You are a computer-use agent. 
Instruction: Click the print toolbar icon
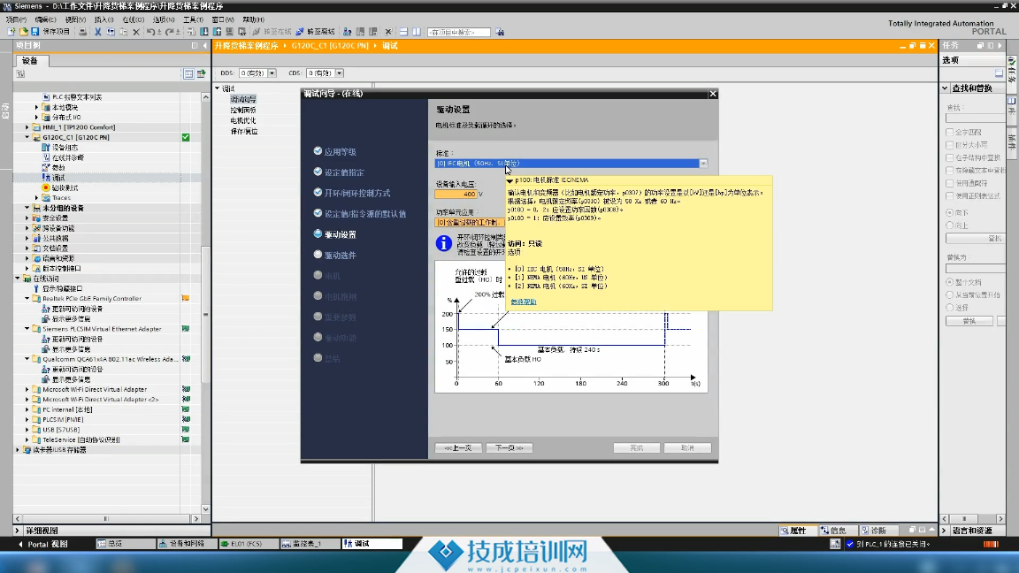[82, 31]
